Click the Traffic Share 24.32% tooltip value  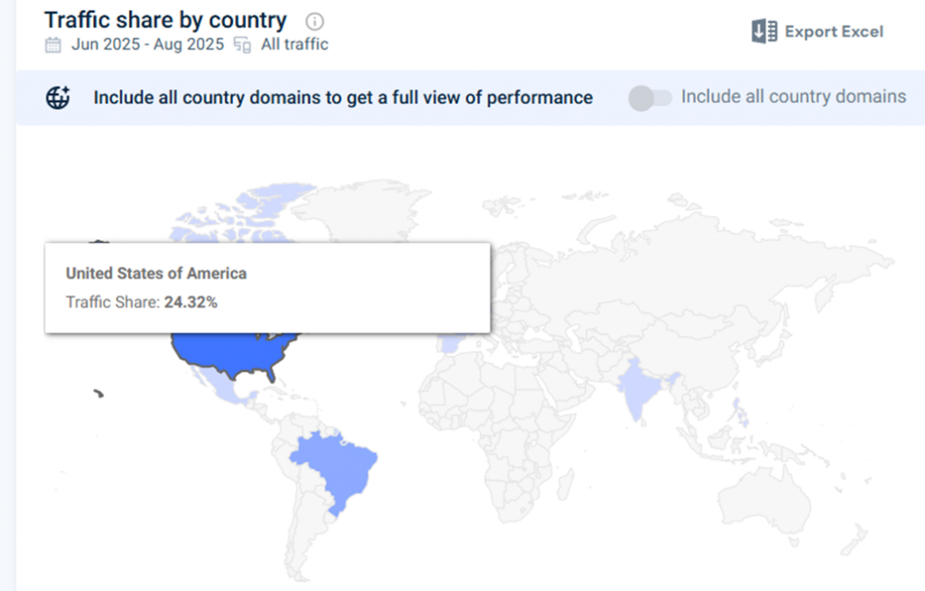[190, 302]
